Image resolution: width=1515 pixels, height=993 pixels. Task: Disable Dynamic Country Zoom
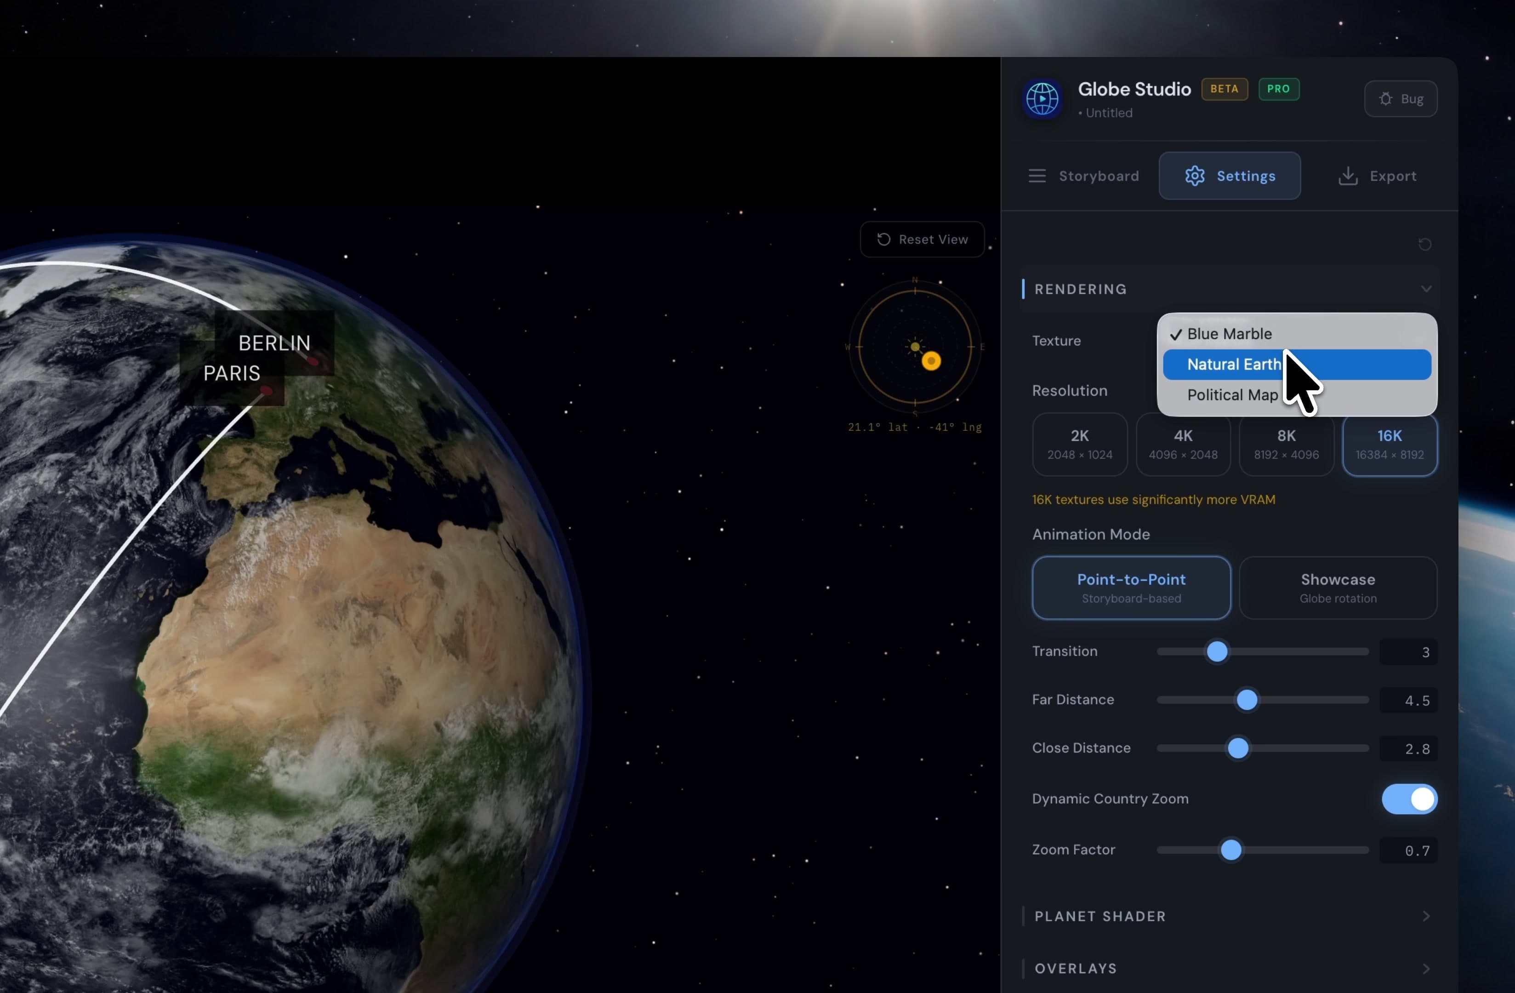(1409, 799)
